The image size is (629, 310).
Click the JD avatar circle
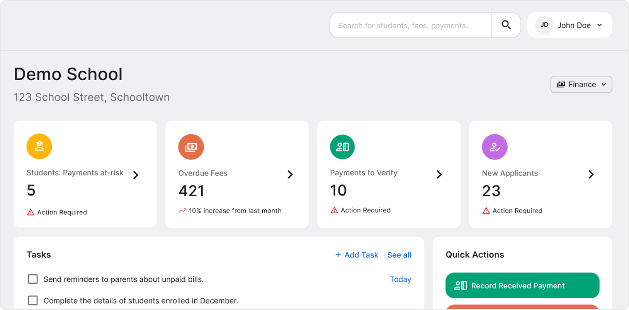tap(544, 25)
